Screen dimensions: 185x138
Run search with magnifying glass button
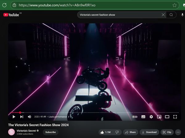pos(171,15)
